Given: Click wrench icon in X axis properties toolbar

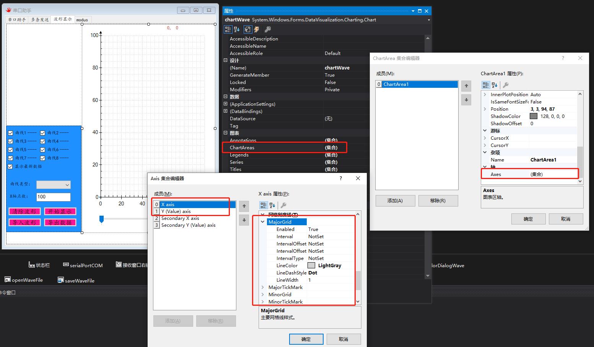Looking at the screenshot, I should tap(283, 205).
